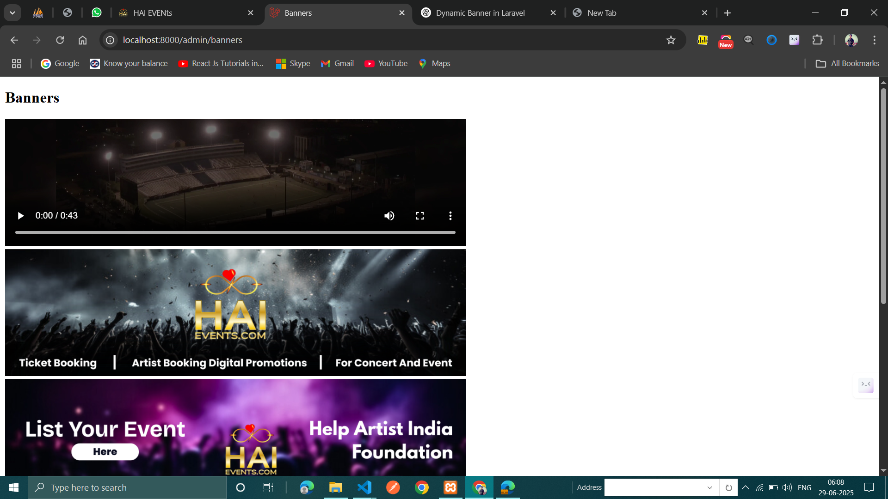Click the HAI Events ticket booking banner
888x499 pixels.
coord(235,313)
